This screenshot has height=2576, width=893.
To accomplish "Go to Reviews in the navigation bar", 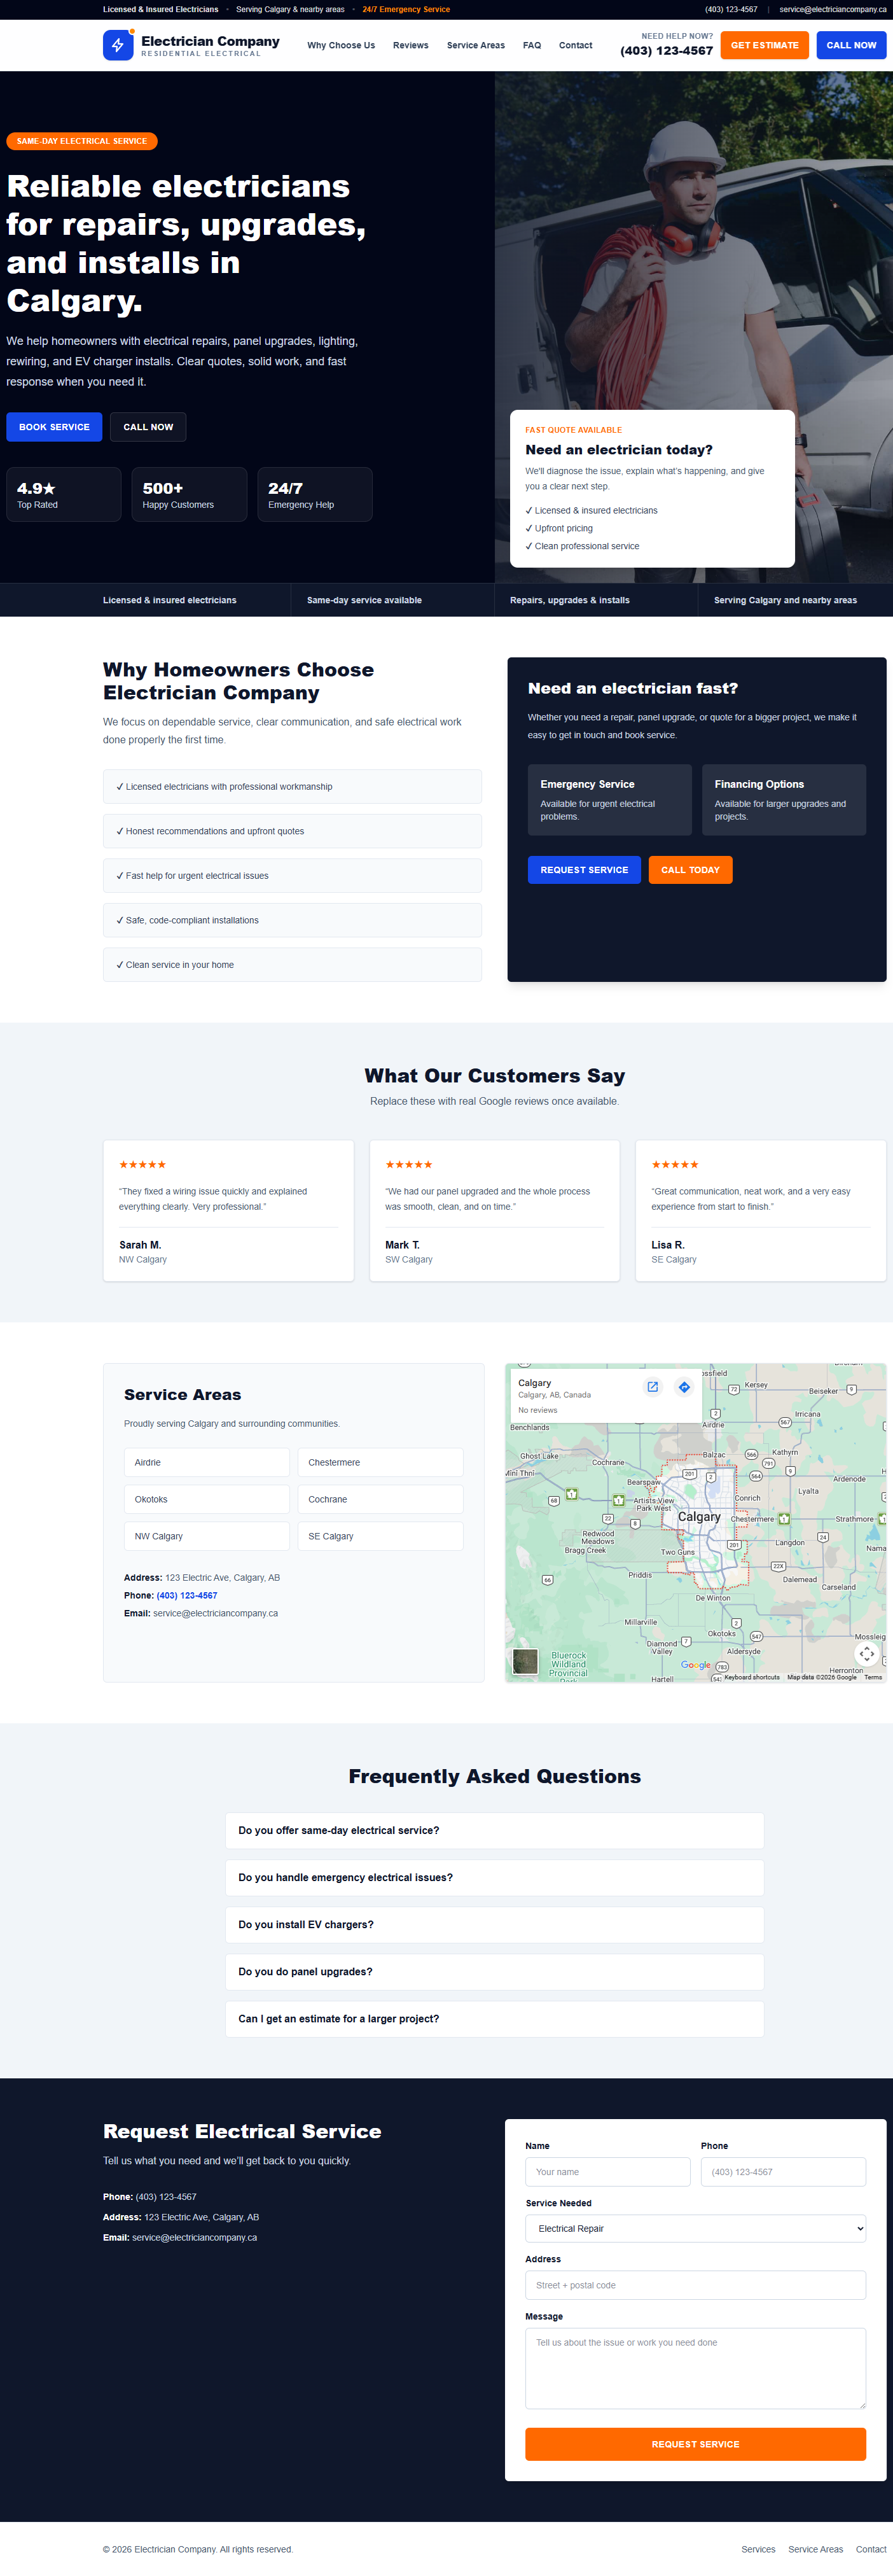I will (x=410, y=45).
